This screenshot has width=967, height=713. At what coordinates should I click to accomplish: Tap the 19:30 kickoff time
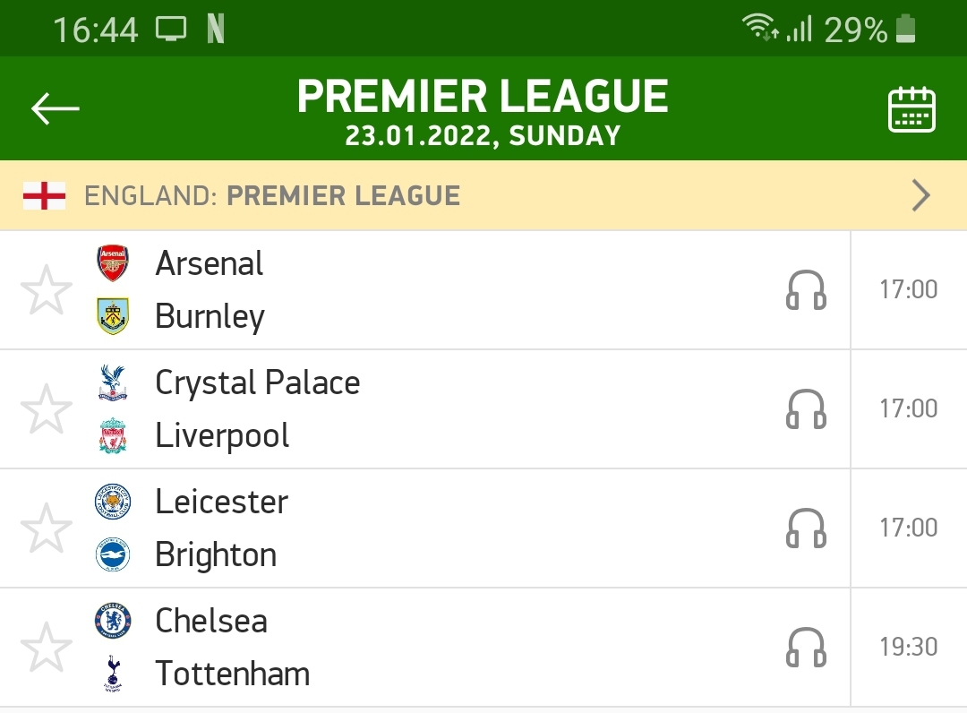click(x=908, y=647)
